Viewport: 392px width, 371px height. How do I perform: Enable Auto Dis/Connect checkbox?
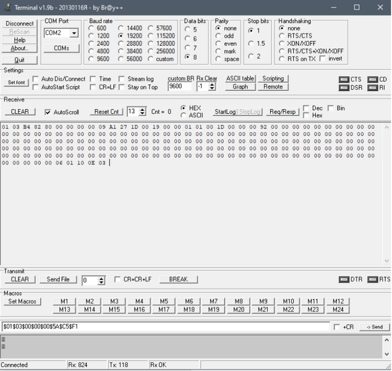[35, 79]
